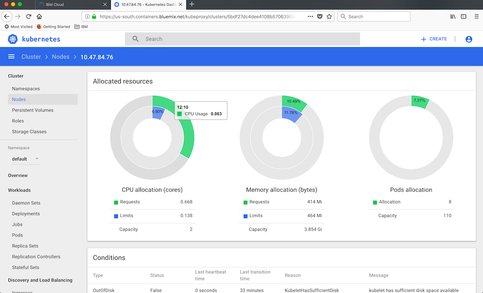
Task: Click the browser back arrow icon
Action: tap(7, 16)
